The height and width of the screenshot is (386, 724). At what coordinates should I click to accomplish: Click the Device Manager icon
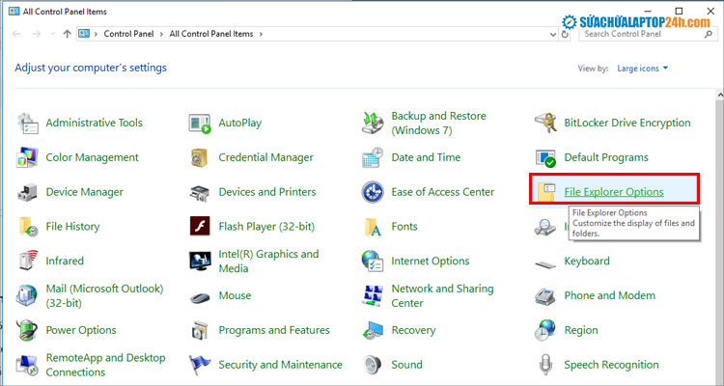[27, 192]
